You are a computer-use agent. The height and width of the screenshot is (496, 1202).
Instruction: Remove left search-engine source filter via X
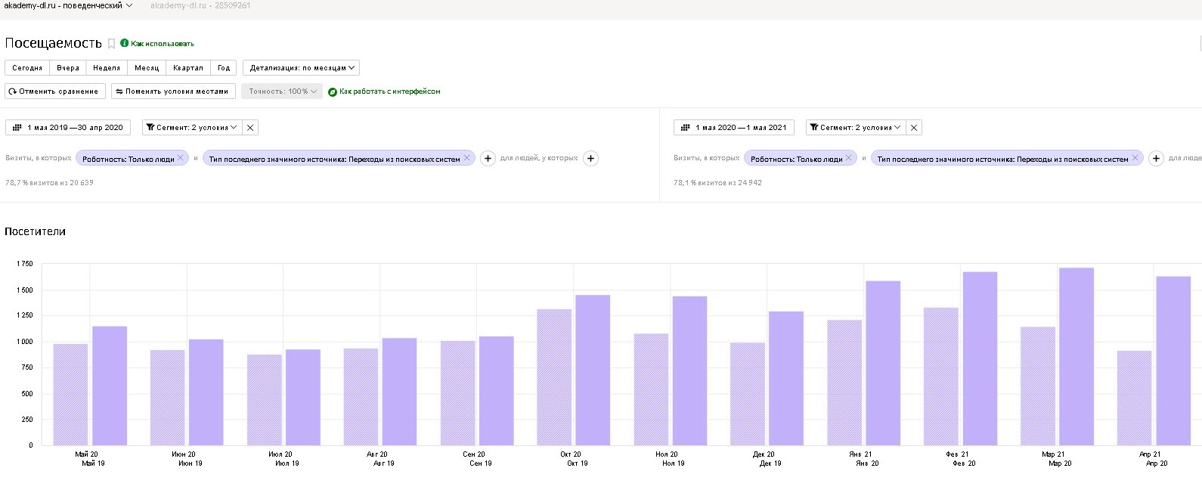(x=467, y=158)
